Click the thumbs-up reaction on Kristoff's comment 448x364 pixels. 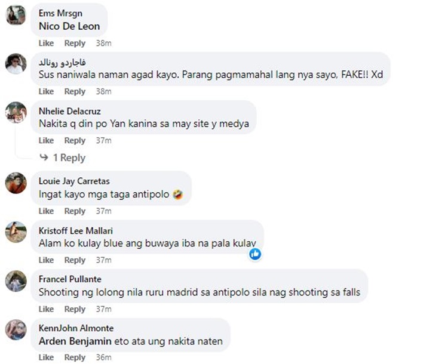click(x=255, y=254)
